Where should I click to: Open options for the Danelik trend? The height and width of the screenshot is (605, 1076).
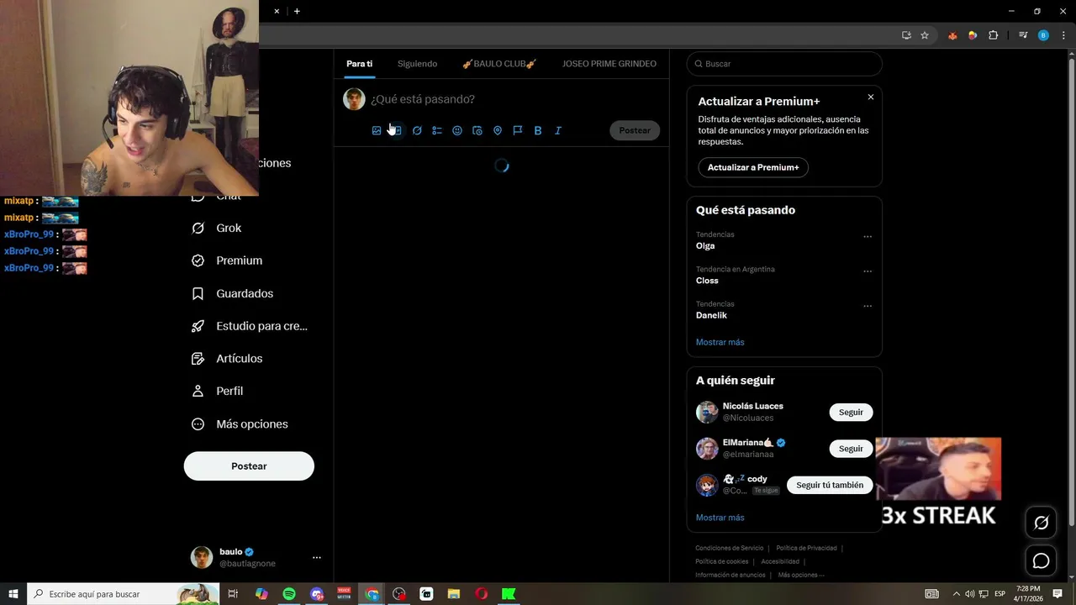(x=868, y=306)
